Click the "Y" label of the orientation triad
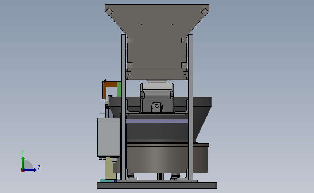 pyautogui.click(x=23, y=152)
